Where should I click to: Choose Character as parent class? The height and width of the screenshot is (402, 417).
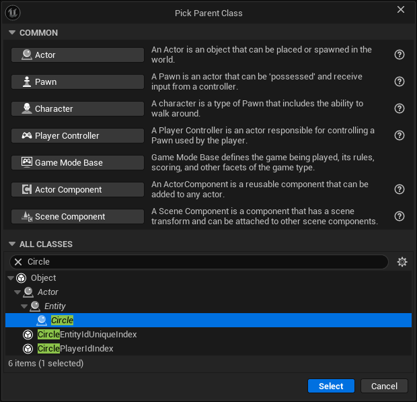pyautogui.click(x=77, y=108)
